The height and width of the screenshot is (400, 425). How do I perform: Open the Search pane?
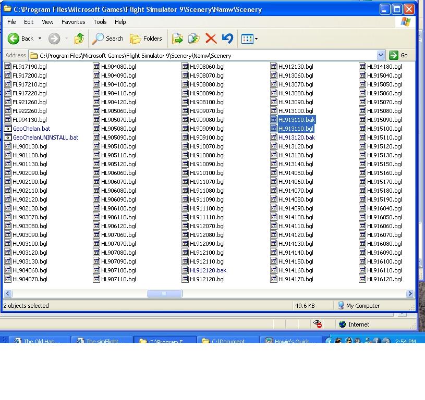108,39
